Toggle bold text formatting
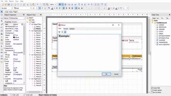Screen dimensions: 171x96 coord(40,8)
